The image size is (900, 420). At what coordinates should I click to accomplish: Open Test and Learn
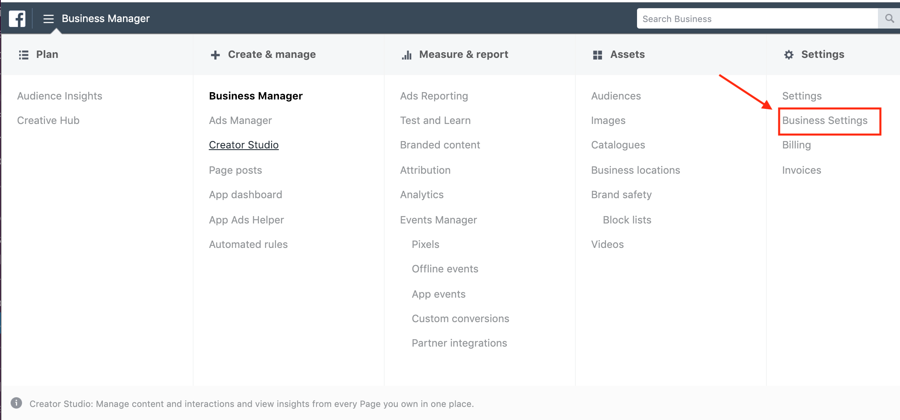(x=435, y=120)
